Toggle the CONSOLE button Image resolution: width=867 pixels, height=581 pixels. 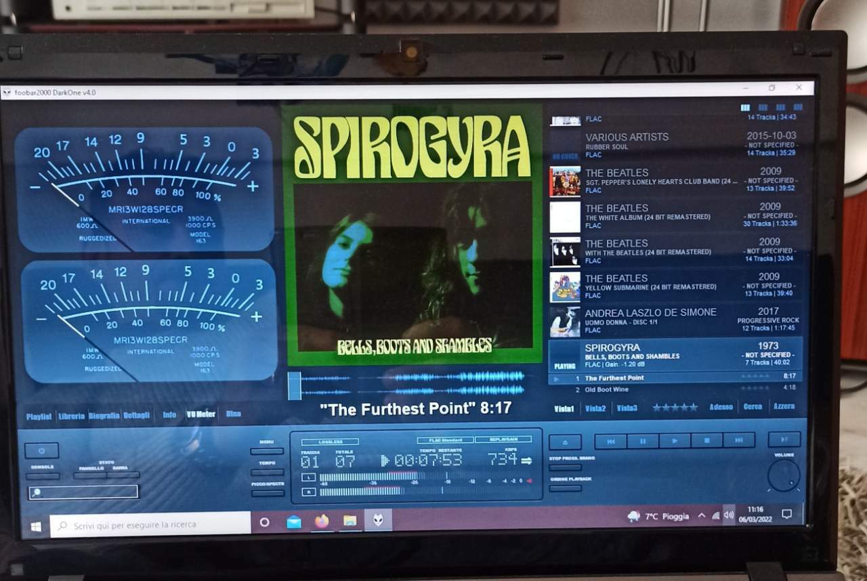pyautogui.click(x=42, y=476)
